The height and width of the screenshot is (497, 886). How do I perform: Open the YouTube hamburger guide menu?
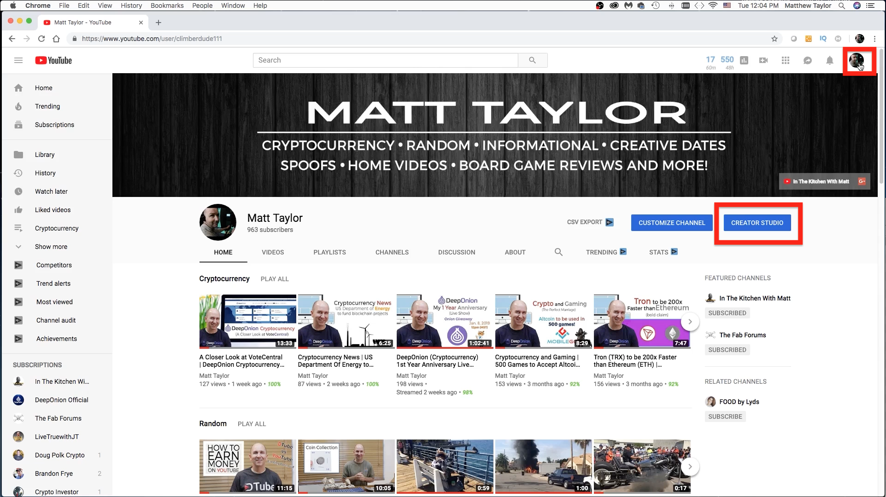[x=18, y=60]
